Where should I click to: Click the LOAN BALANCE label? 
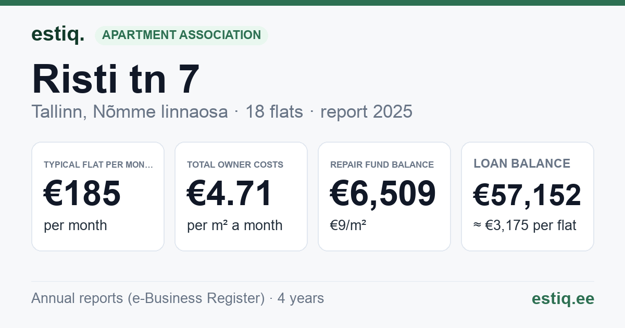click(x=522, y=163)
